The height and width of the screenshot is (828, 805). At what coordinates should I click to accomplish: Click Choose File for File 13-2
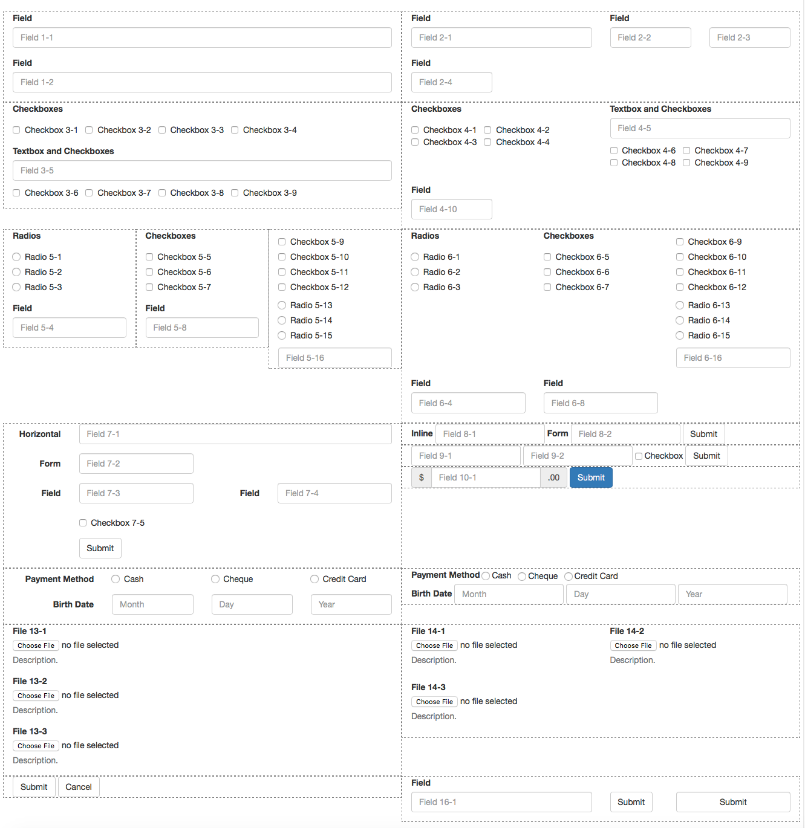click(36, 696)
